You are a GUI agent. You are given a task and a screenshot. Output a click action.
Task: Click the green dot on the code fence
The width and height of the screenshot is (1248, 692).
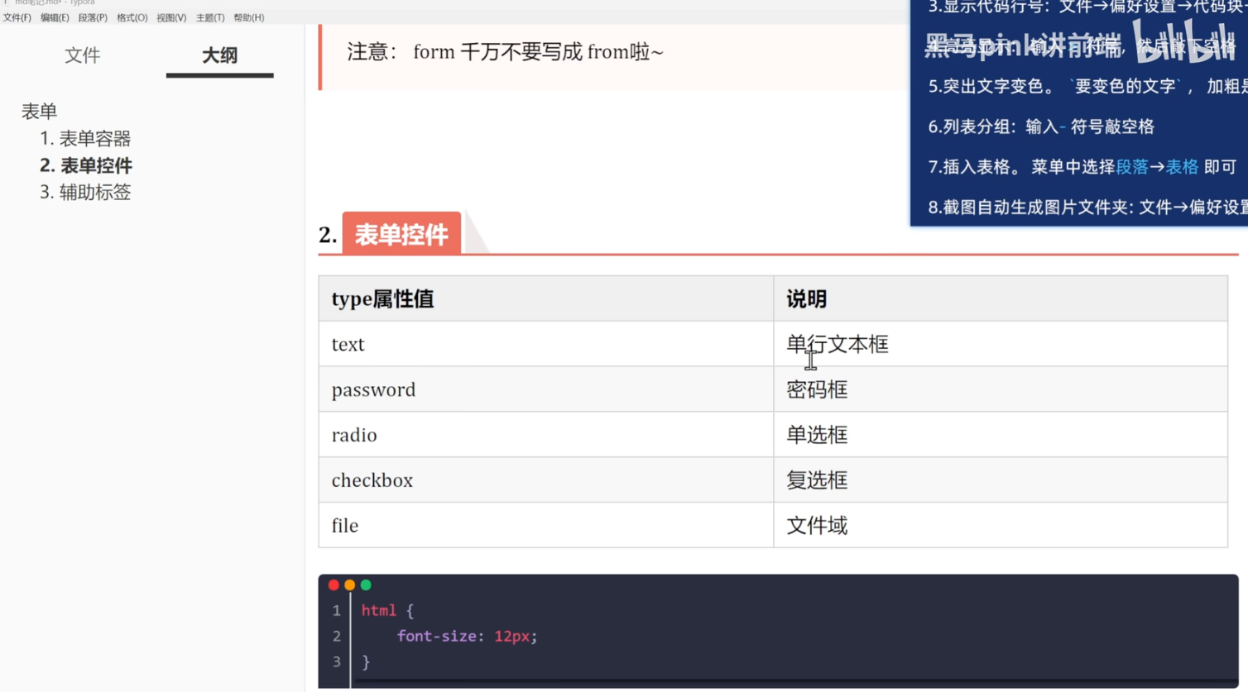(365, 585)
